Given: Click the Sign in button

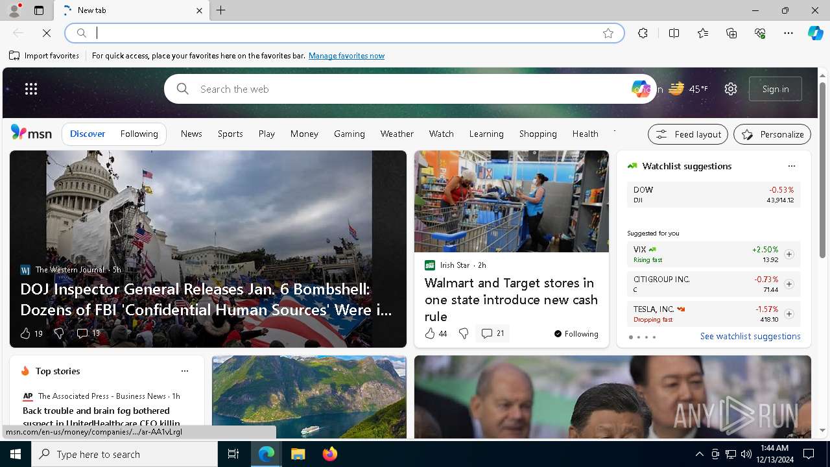Looking at the screenshot, I should (776, 89).
